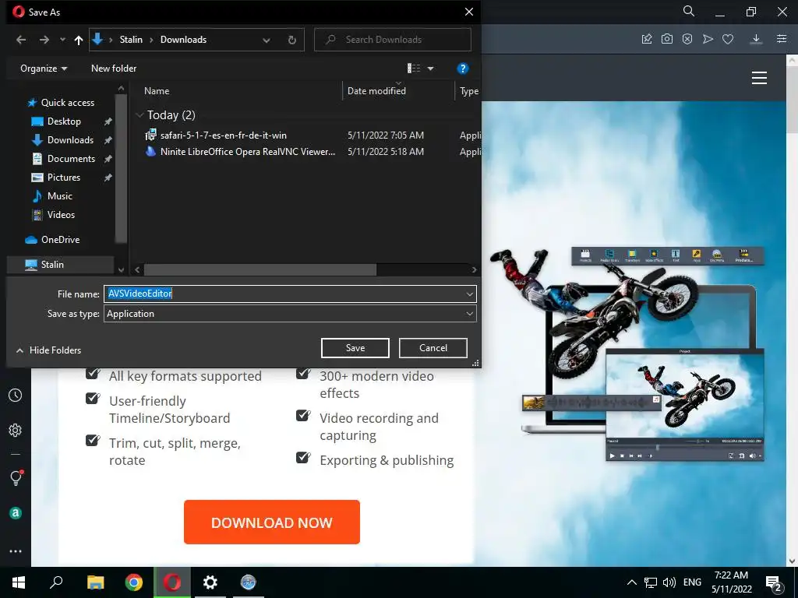Open Opera sidebar three-dots menu
Screen dimensions: 798x598
coord(16,551)
